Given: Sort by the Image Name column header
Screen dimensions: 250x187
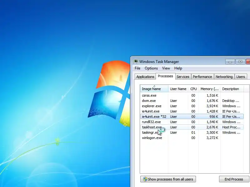Looking at the screenshot, I should tap(154, 89).
